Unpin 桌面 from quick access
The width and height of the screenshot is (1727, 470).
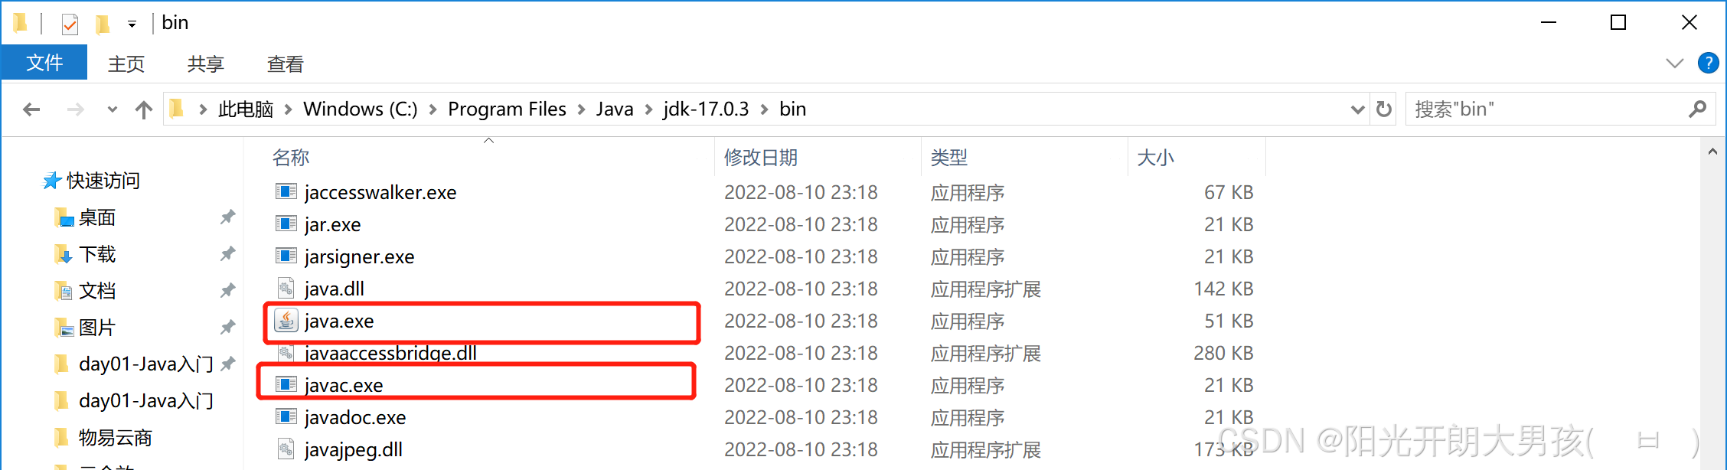coord(227,217)
